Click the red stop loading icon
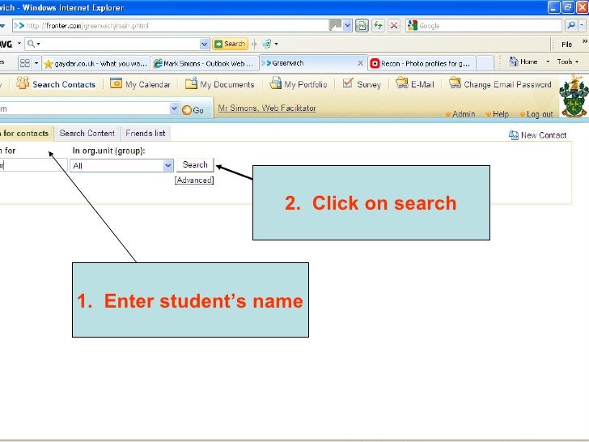Screen dimensions: 589x442 pyautogui.click(x=394, y=26)
